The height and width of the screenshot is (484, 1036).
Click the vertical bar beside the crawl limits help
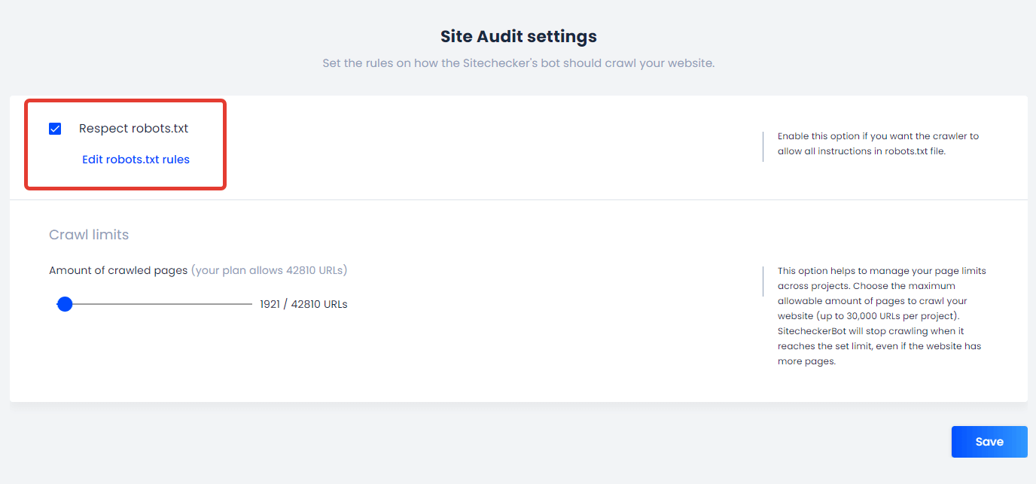[x=763, y=281]
